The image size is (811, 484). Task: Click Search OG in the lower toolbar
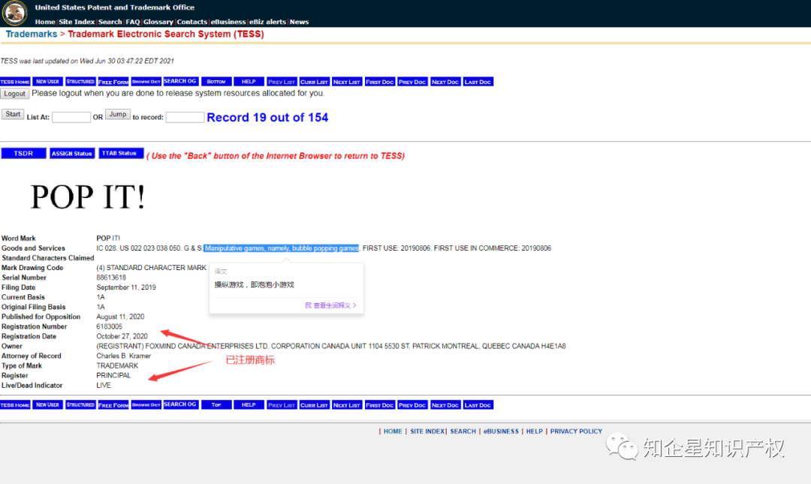click(x=180, y=405)
